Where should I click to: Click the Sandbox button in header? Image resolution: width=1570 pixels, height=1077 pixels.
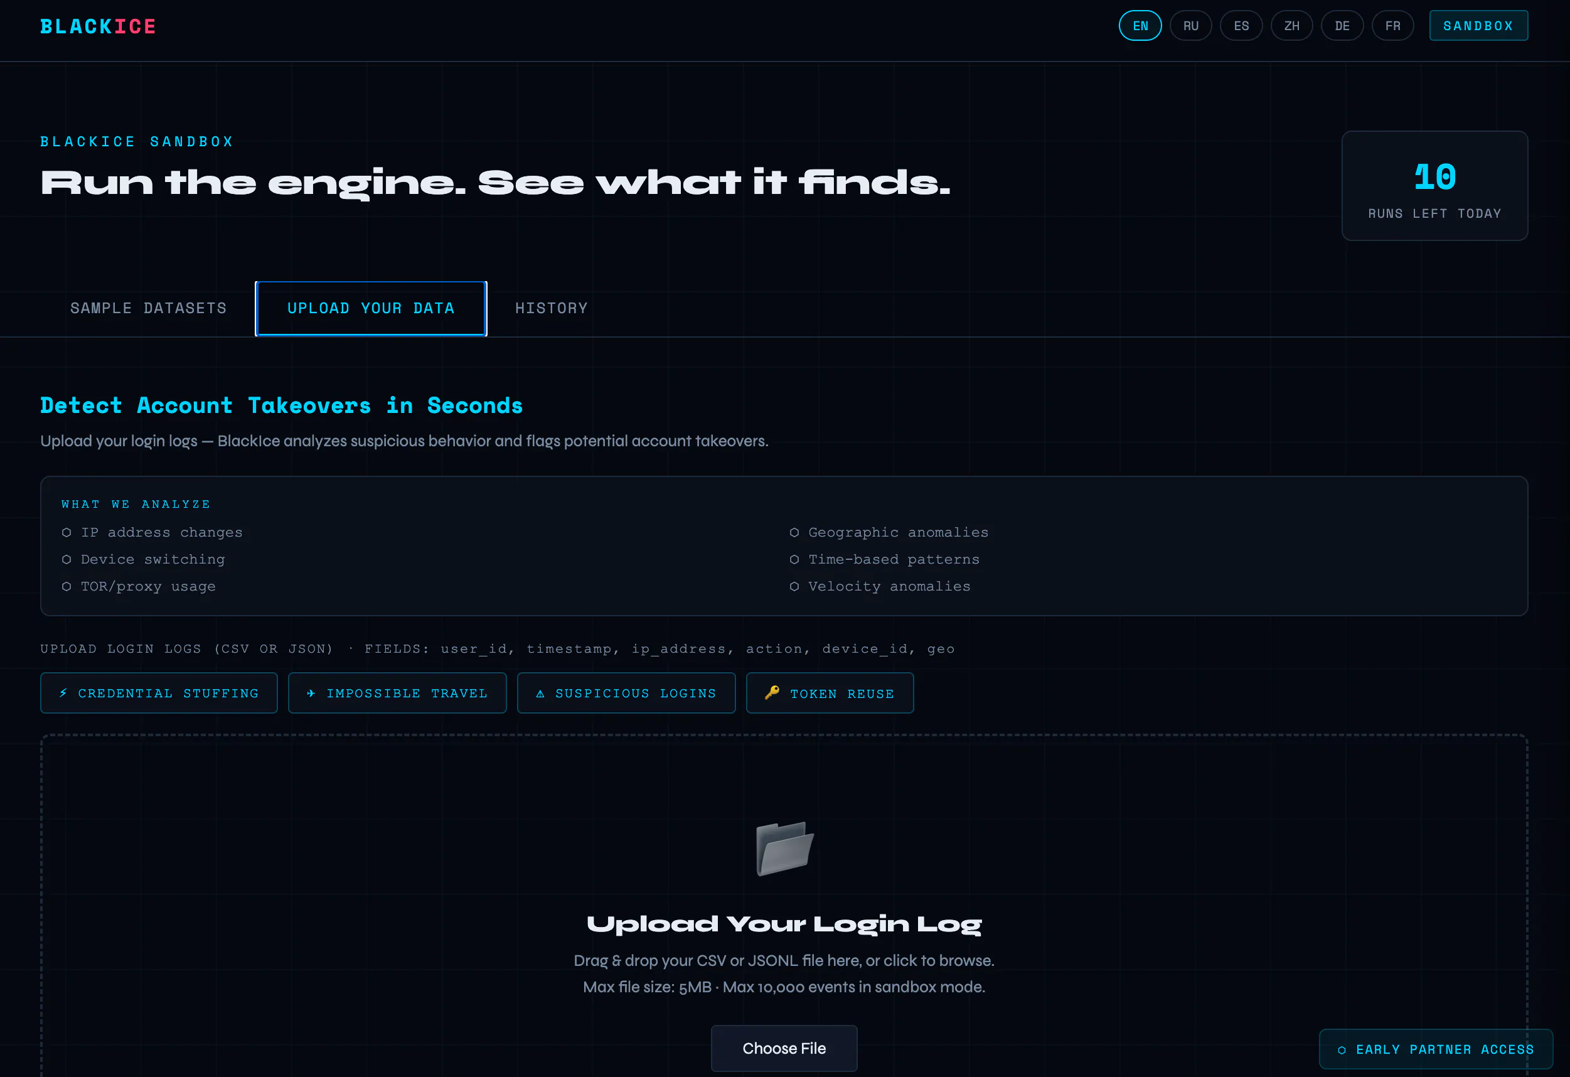1478,26
